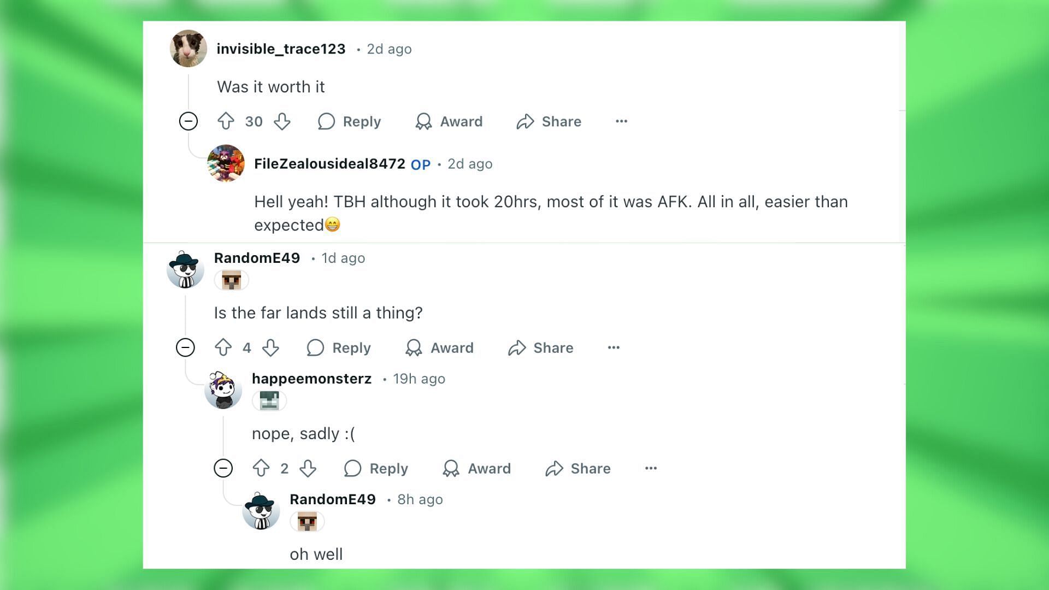Click Award button on RandomE49 comment
The height and width of the screenshot is (590, 1049).
pyautogui.click(x=439, y=348)
